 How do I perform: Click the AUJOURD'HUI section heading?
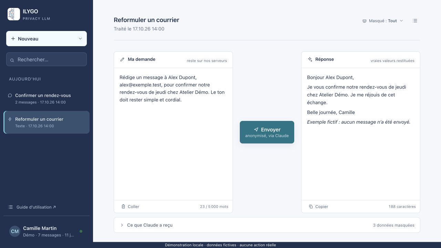coord(25,79)
